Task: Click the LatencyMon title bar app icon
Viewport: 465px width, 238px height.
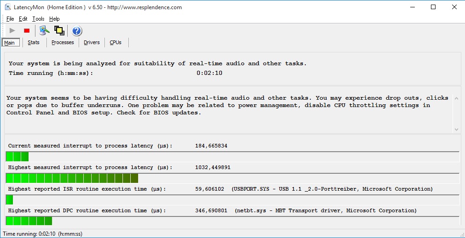Action: pos(8,7)
